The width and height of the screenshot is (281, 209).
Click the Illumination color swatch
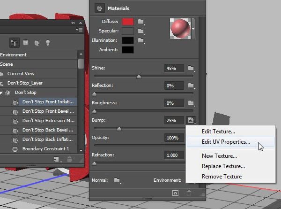coord(128,40)
